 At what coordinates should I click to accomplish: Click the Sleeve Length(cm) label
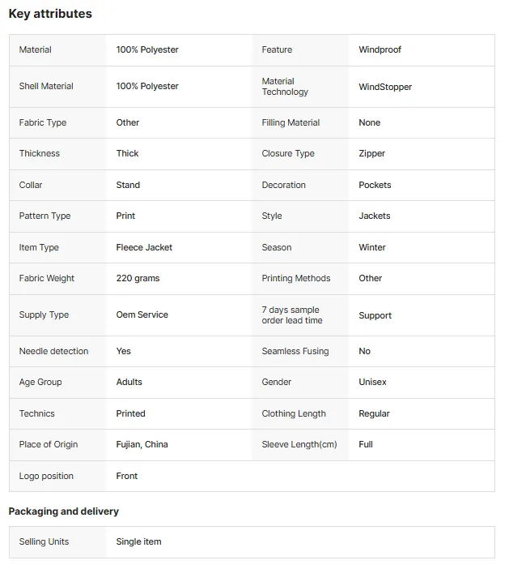pyautogui.click(x=299, y=444)
